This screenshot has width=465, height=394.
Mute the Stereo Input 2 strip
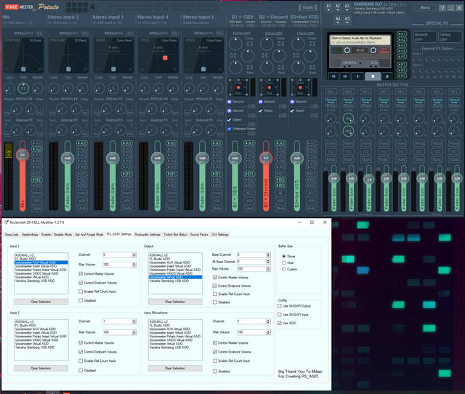point(82,209)
